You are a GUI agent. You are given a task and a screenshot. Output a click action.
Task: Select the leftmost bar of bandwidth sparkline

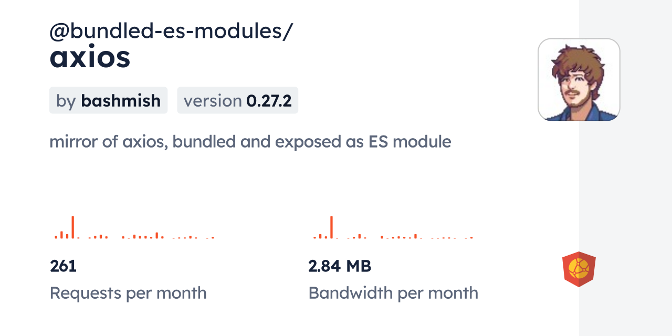pyautogui.click(x=314, y=237)
